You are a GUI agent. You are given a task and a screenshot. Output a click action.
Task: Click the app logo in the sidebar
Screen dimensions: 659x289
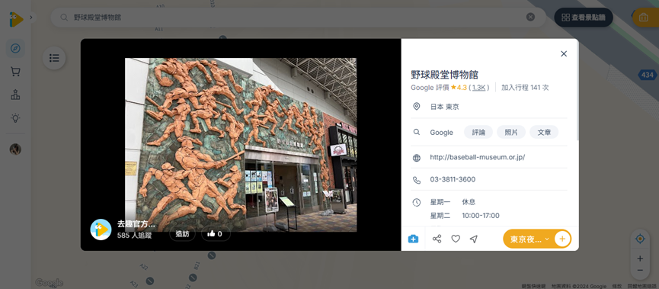(x=15, y=19)
